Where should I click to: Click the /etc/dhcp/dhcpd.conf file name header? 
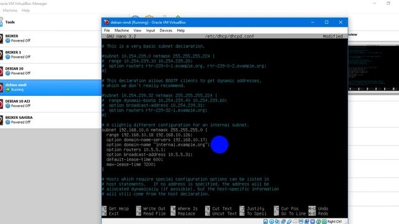tap(229, 36)
